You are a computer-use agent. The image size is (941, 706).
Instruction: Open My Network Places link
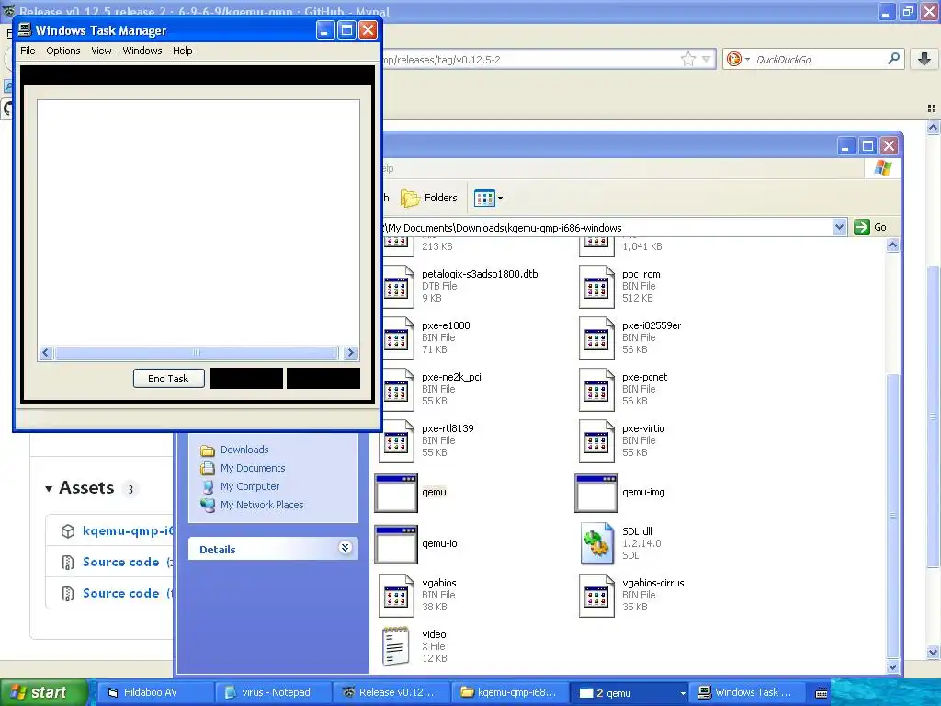[x=262, y=505]
